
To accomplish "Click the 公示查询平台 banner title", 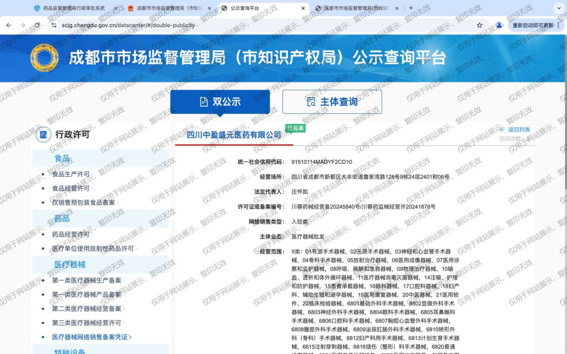I will coord(399,58).
